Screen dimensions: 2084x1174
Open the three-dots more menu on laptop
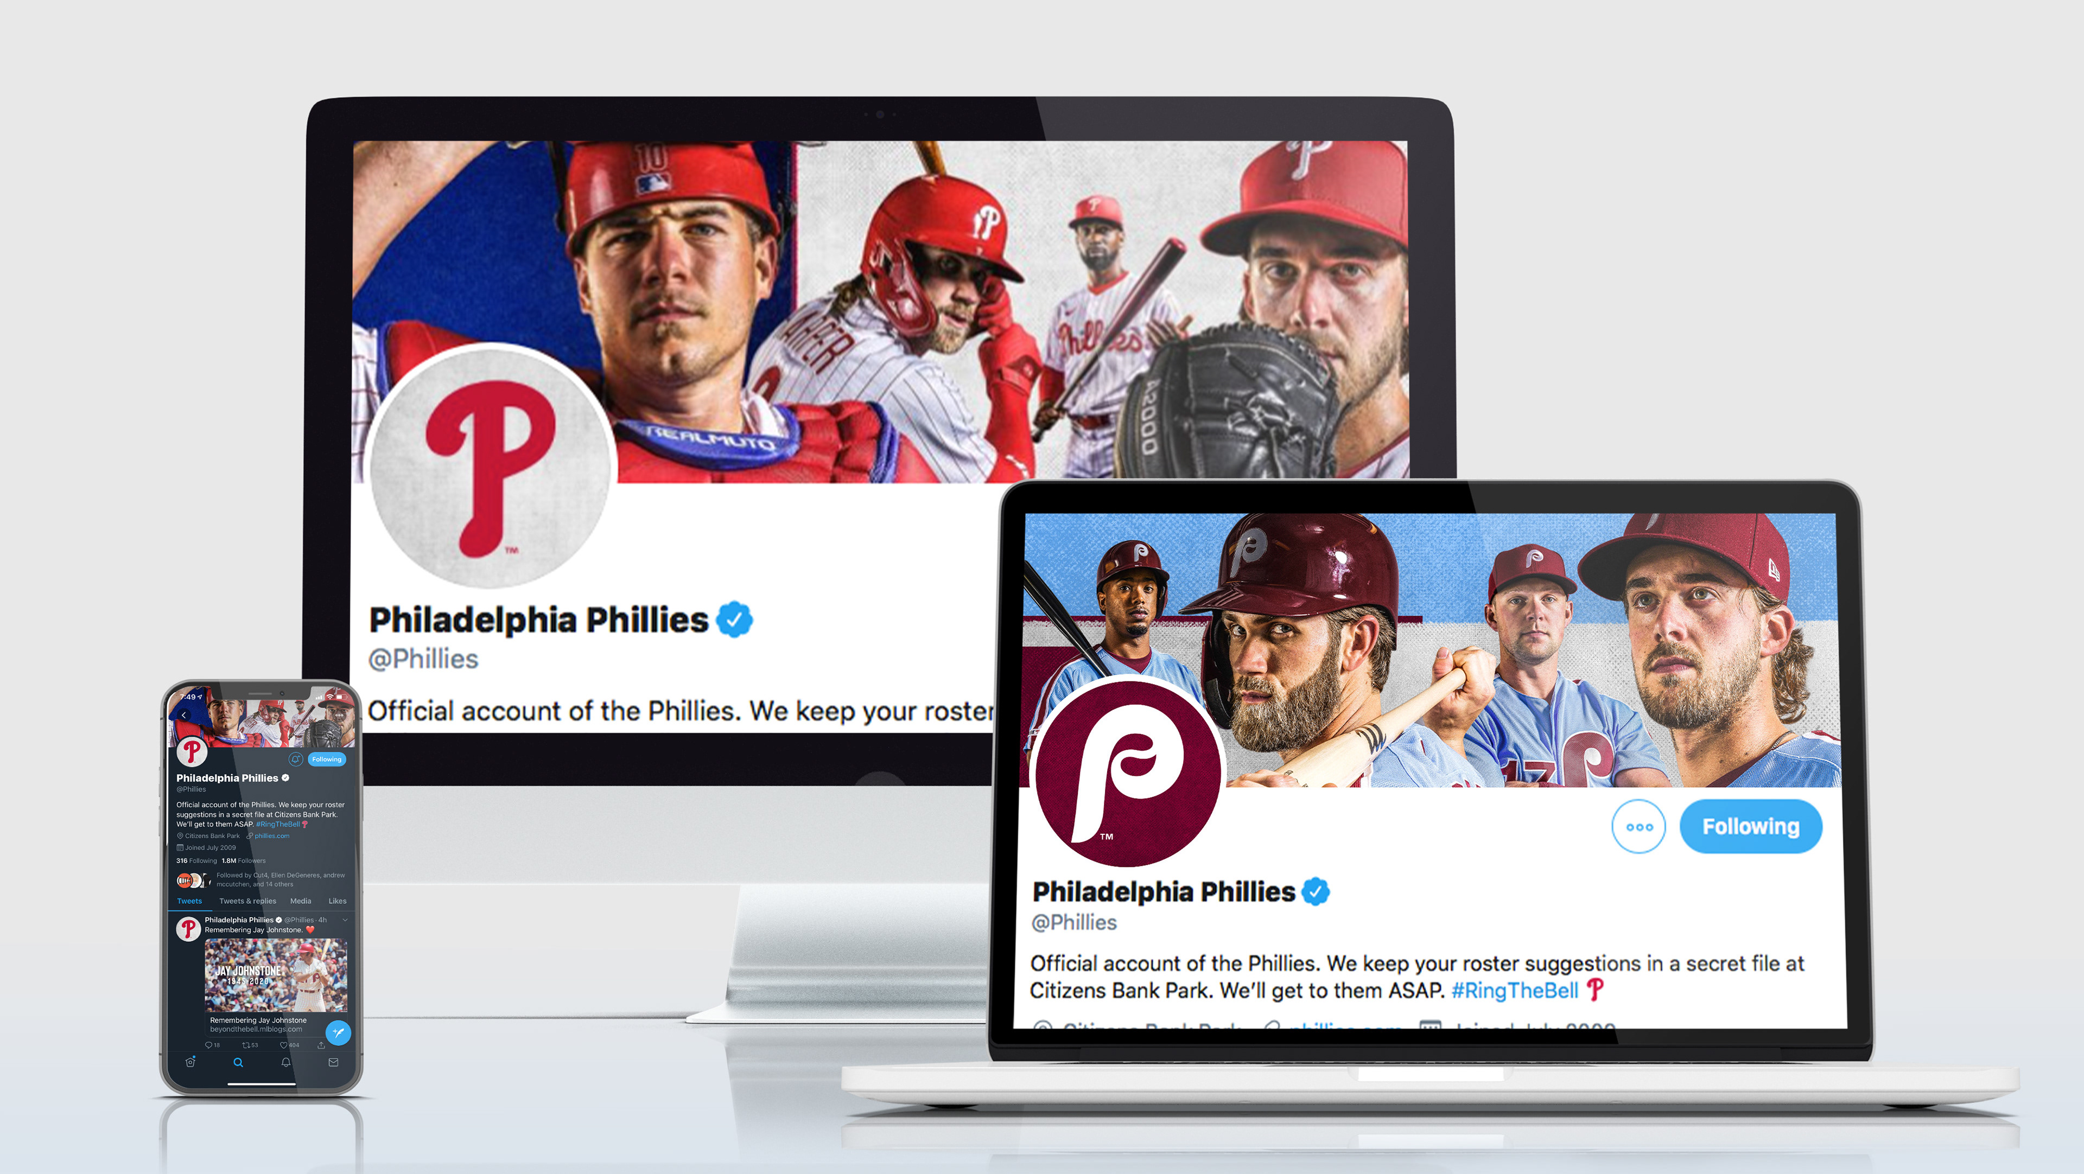[1638, 826]
